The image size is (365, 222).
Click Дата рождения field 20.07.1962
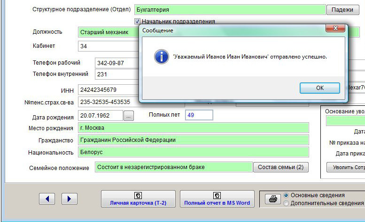101,116
